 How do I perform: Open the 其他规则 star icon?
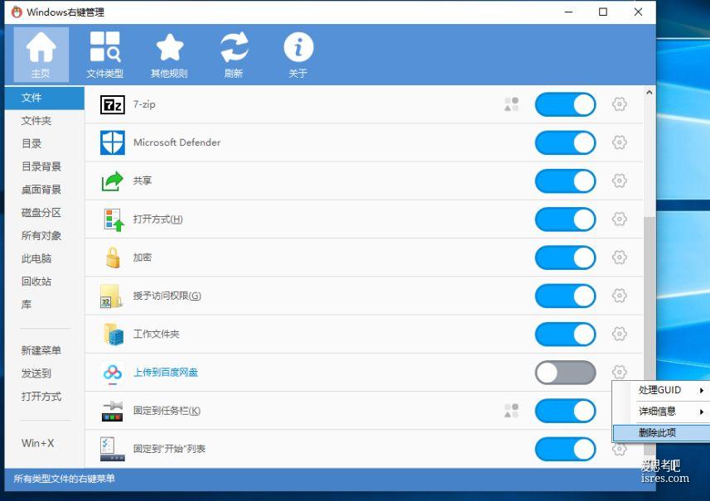169,55
